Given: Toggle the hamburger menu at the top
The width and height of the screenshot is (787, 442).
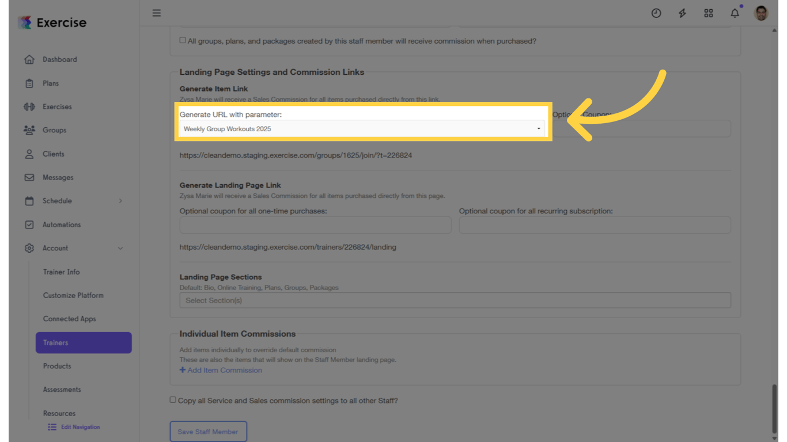Looking at the screenshot, I should click(x=156, y=13).
